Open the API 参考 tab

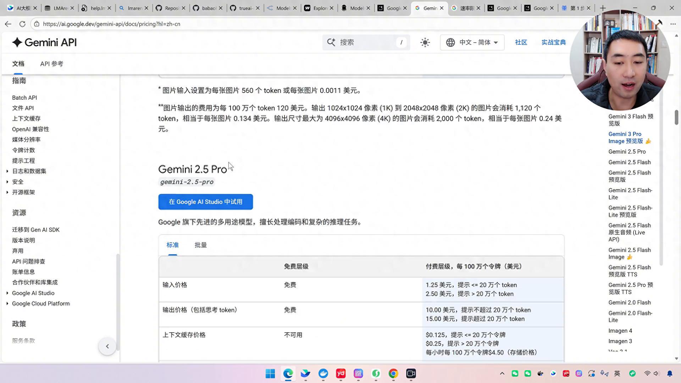coord(51,64)
